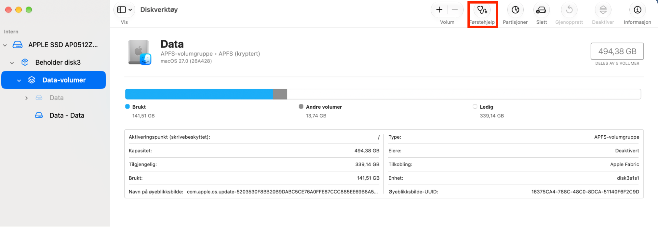Expand the greyed Data volume chevron
The width and height of the screenshot is (658, 227).
tap(26, 98)
